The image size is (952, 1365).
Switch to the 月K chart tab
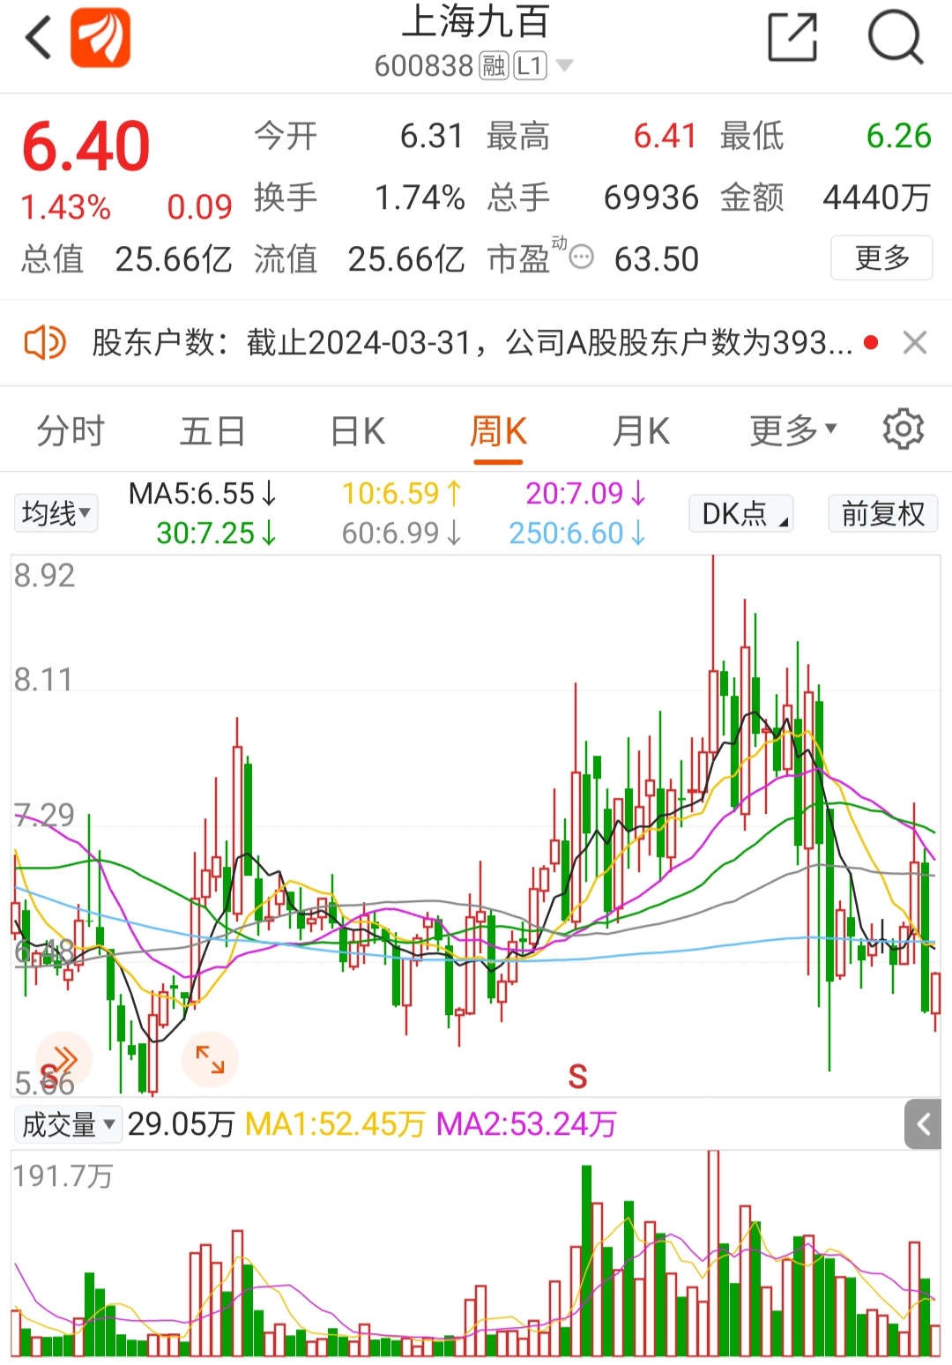pos(641,431)
